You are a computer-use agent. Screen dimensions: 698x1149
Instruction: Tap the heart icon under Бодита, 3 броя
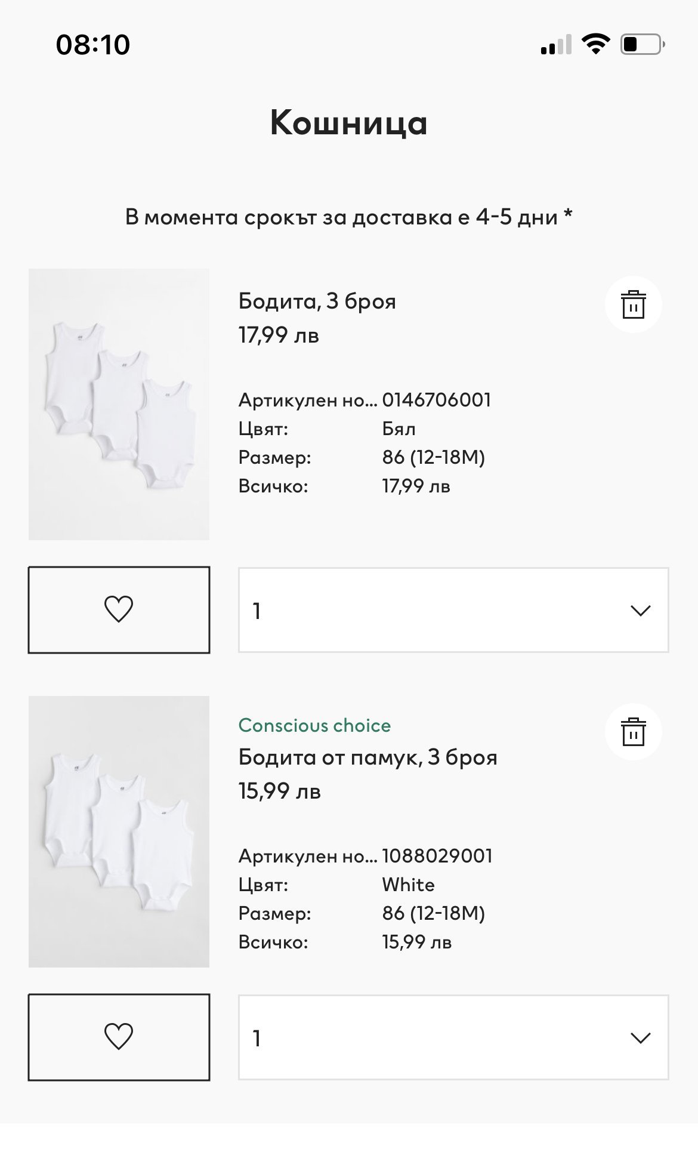119,609
